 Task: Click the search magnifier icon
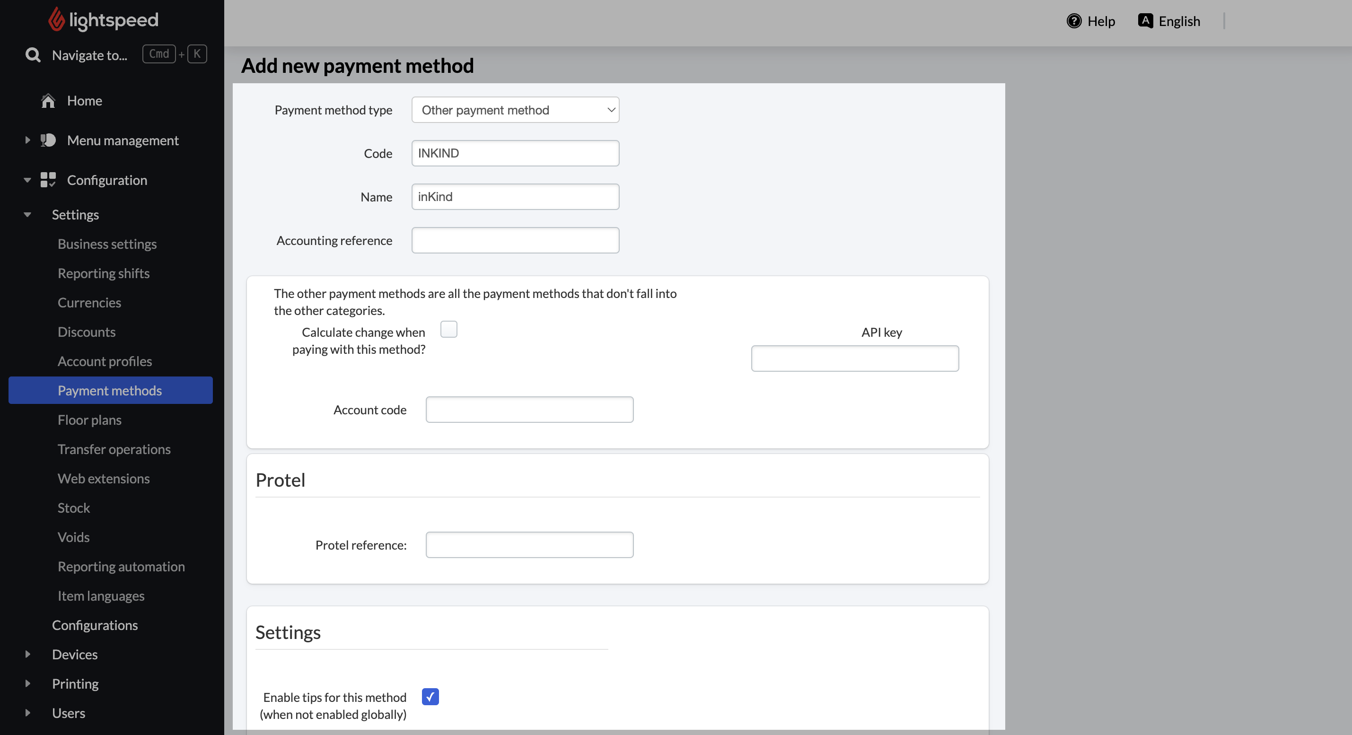(33, 54)
